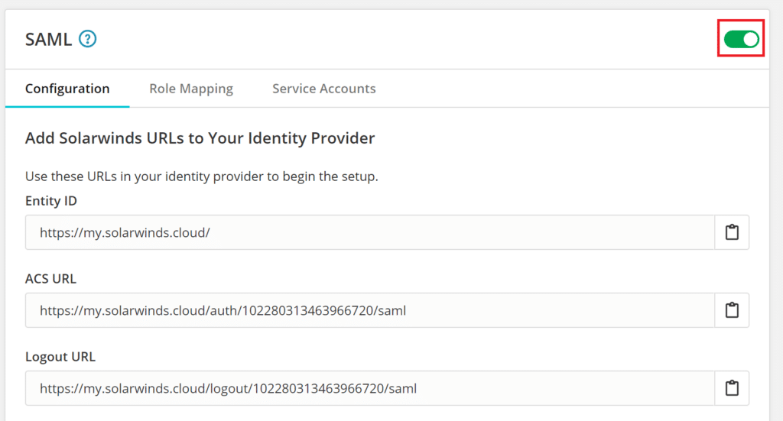Click the auth SAML URL text

(229, 310)
